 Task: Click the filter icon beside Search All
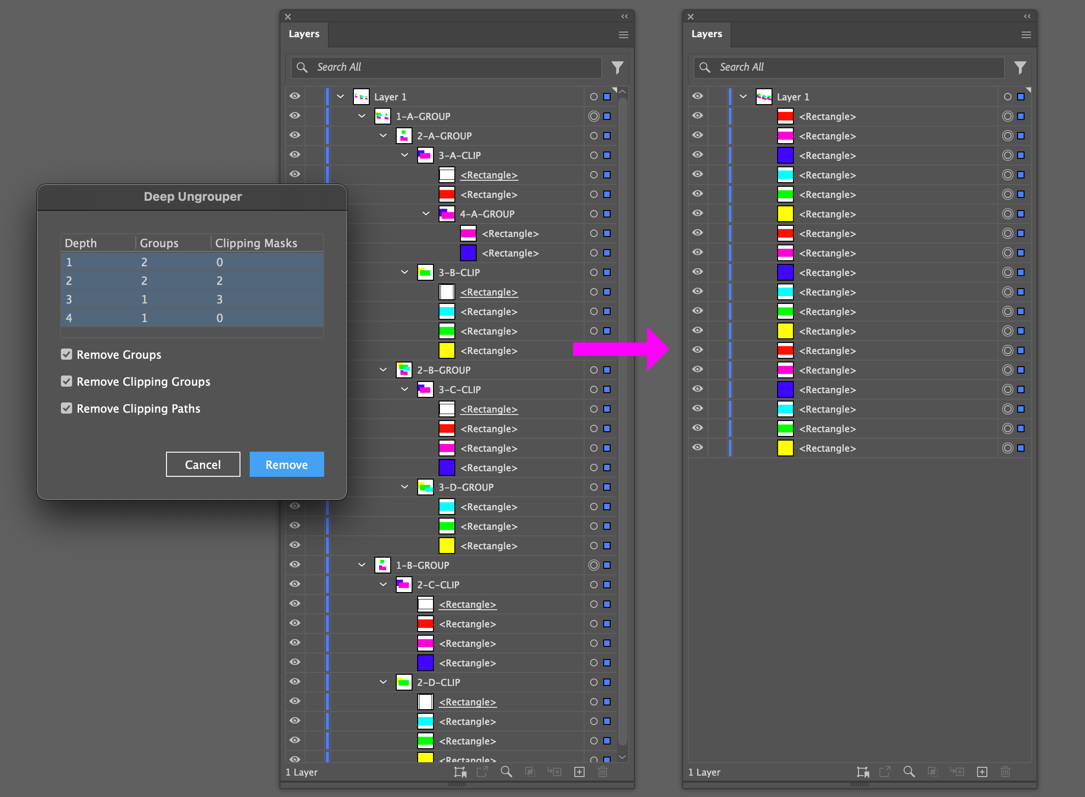pos(618,67)
